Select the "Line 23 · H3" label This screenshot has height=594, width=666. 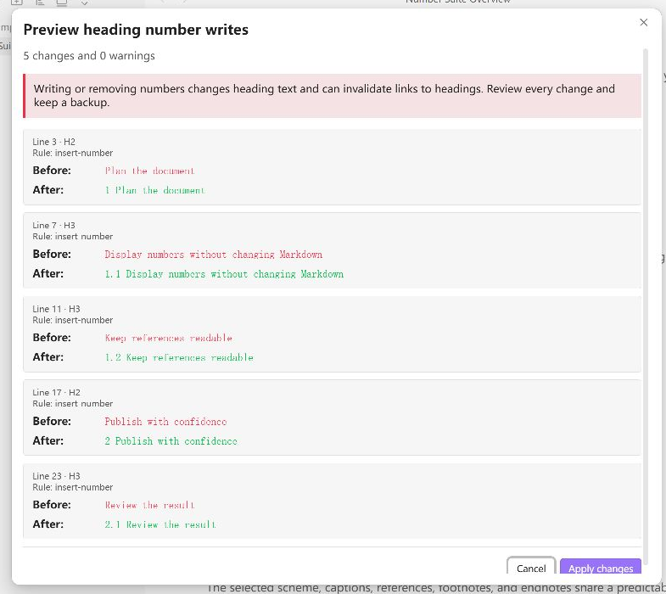[x=57, y=476]
